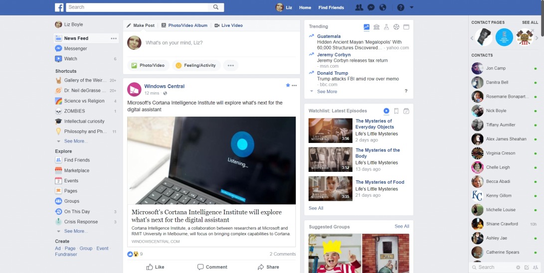
Task: Click the more options ellipsis in composer
Action: (231, 65)
